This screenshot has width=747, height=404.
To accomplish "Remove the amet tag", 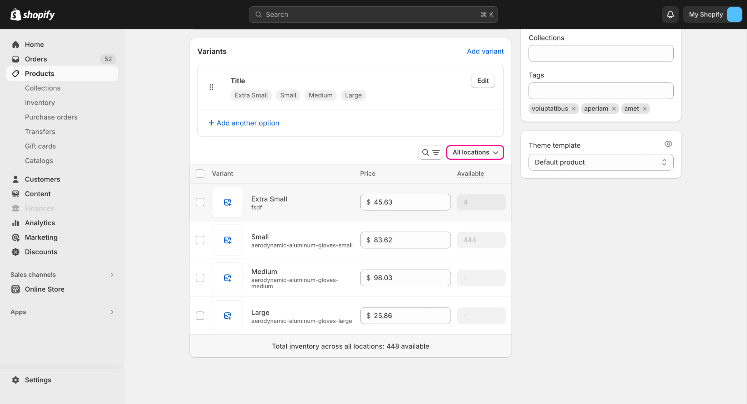I will point(645,109).
